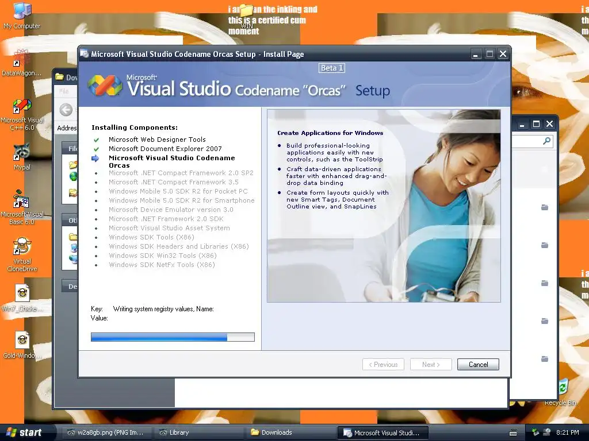This screenshot has width=589, height=441.
Task: Minimize the Visual Studio setup window
Action: pos(476,54)
